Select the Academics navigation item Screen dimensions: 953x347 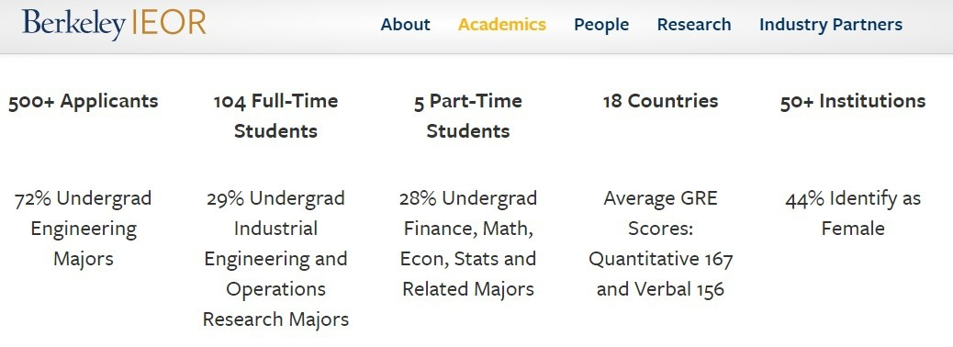point(502,24)
